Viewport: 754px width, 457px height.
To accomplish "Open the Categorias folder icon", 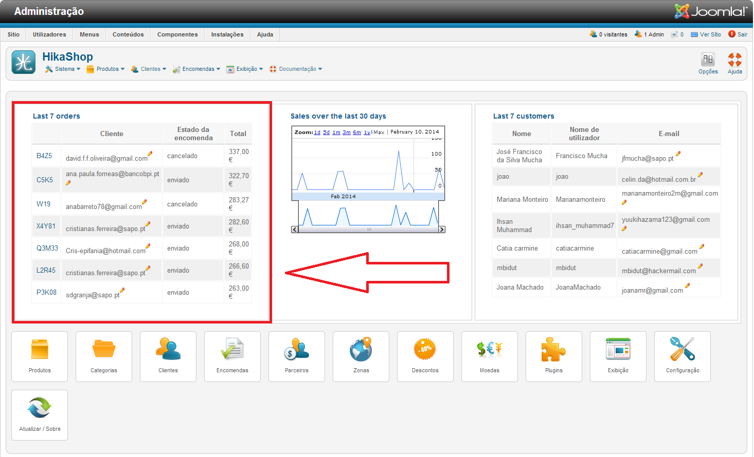I will click(x=104, y=356).
